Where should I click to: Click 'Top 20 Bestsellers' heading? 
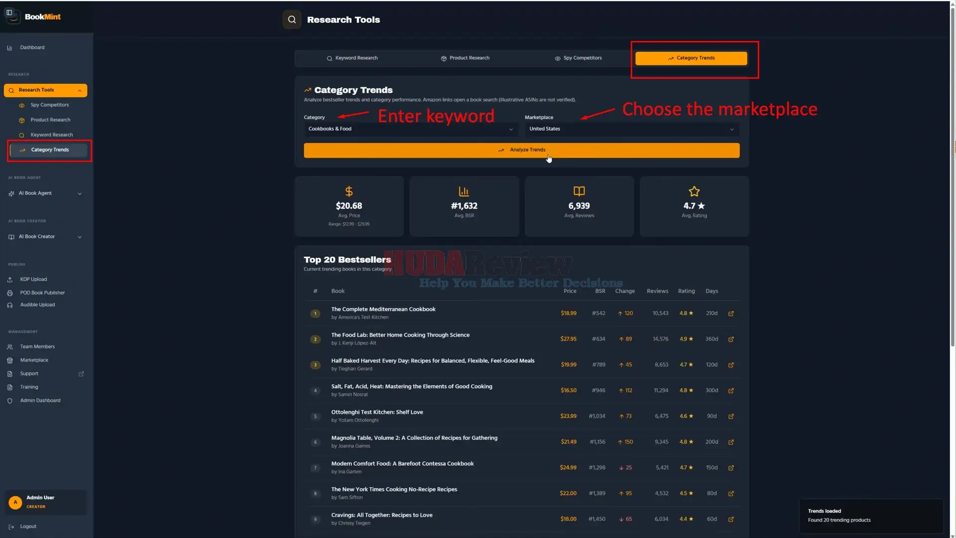pyautogui.click(x=347, y=260)
